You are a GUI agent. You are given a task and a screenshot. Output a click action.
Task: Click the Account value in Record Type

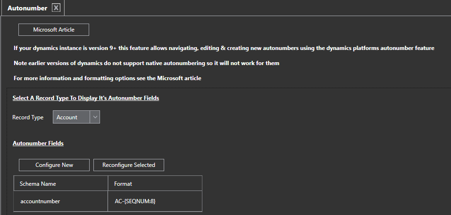[x=71, y=117]
